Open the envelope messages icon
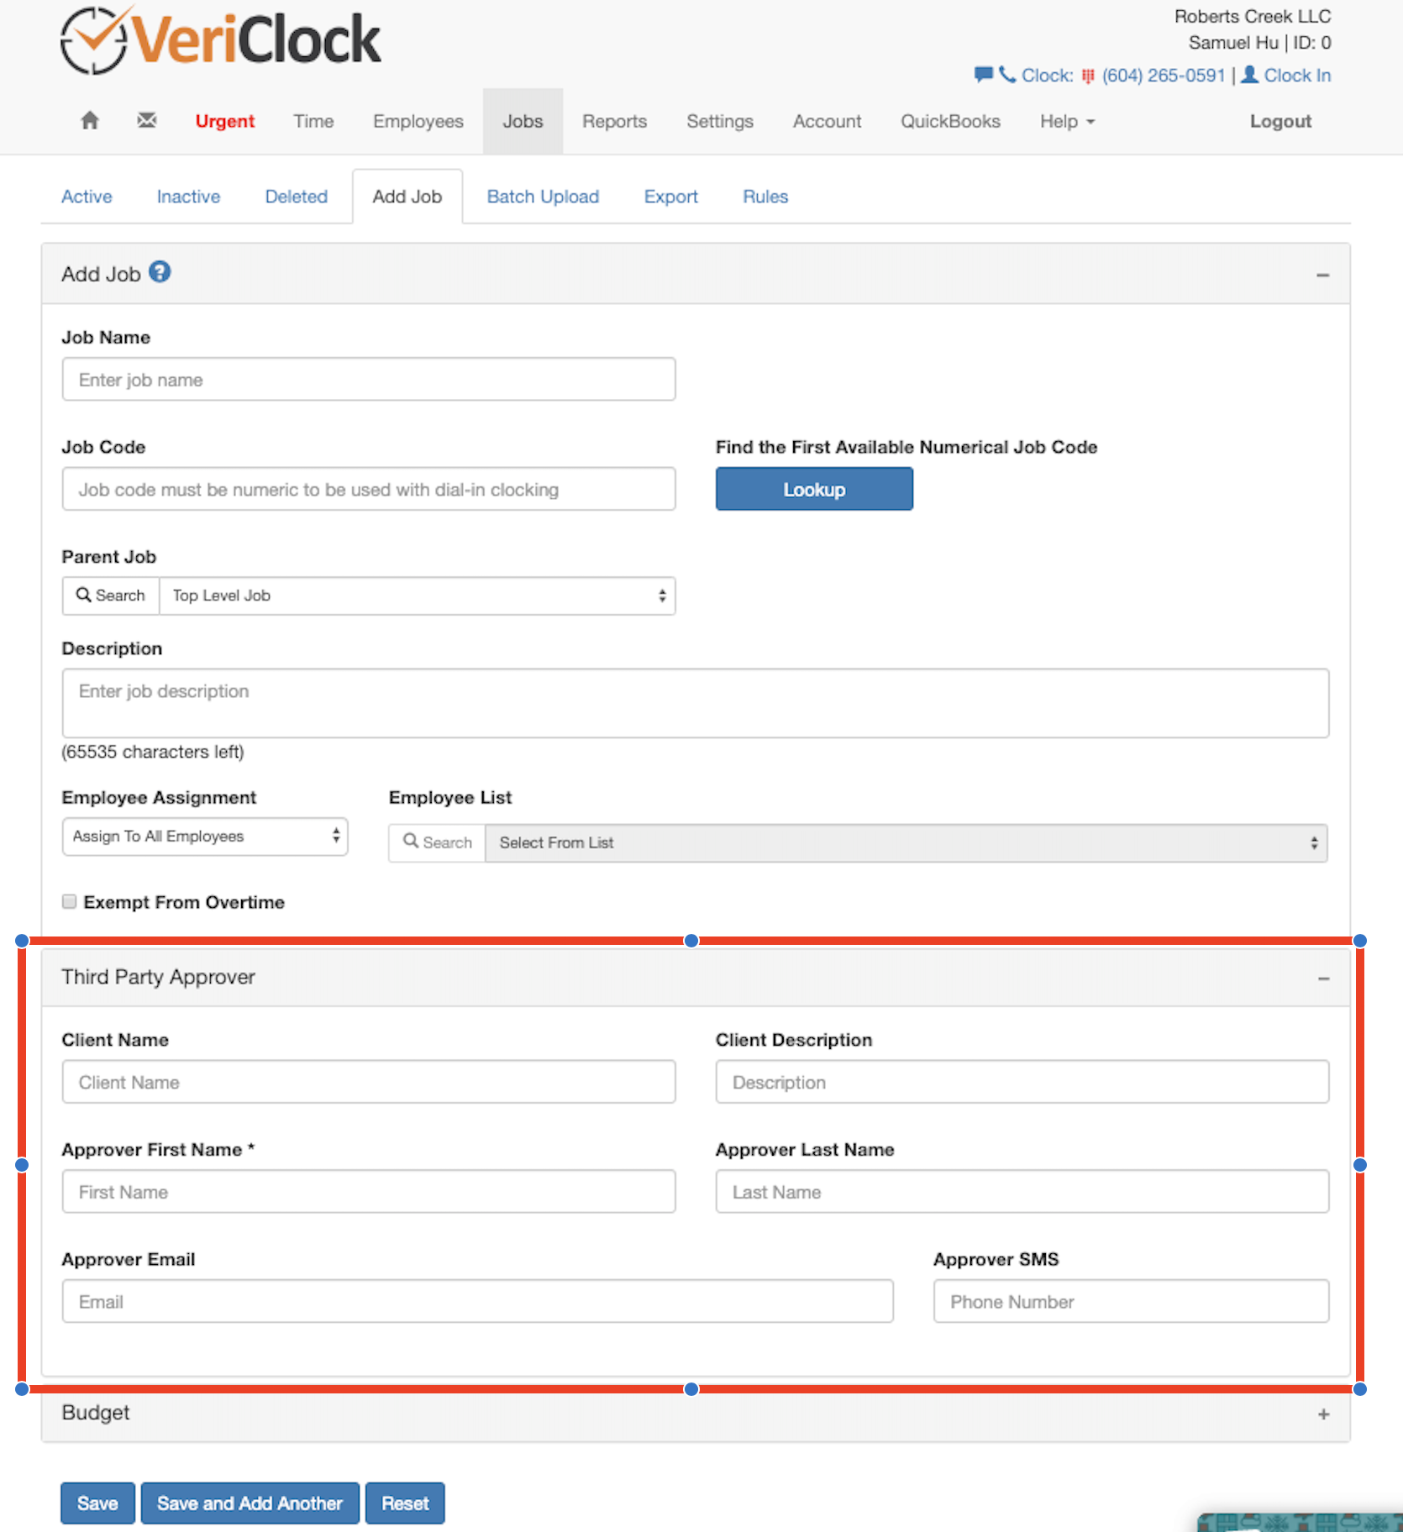This screenshot has height=1532, width=1403. (x=147, y=121)
